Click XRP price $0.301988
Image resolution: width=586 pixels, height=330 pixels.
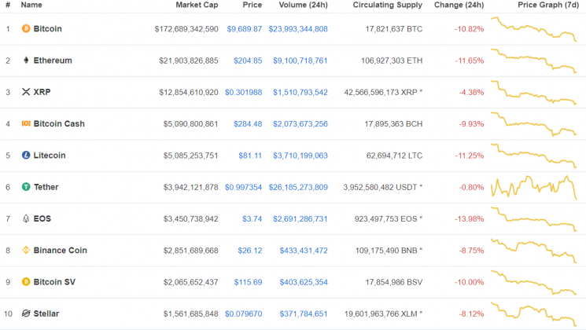pyautogui.click(x=243, y=92)
